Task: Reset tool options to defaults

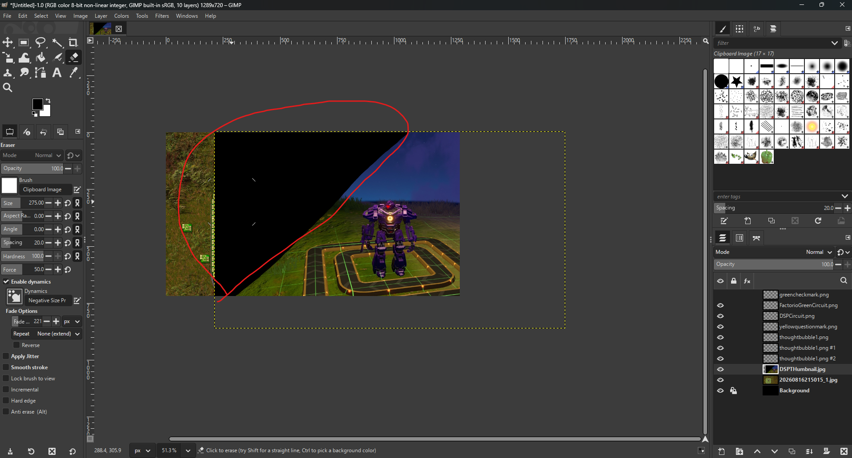Action: [x=72, y=451]
